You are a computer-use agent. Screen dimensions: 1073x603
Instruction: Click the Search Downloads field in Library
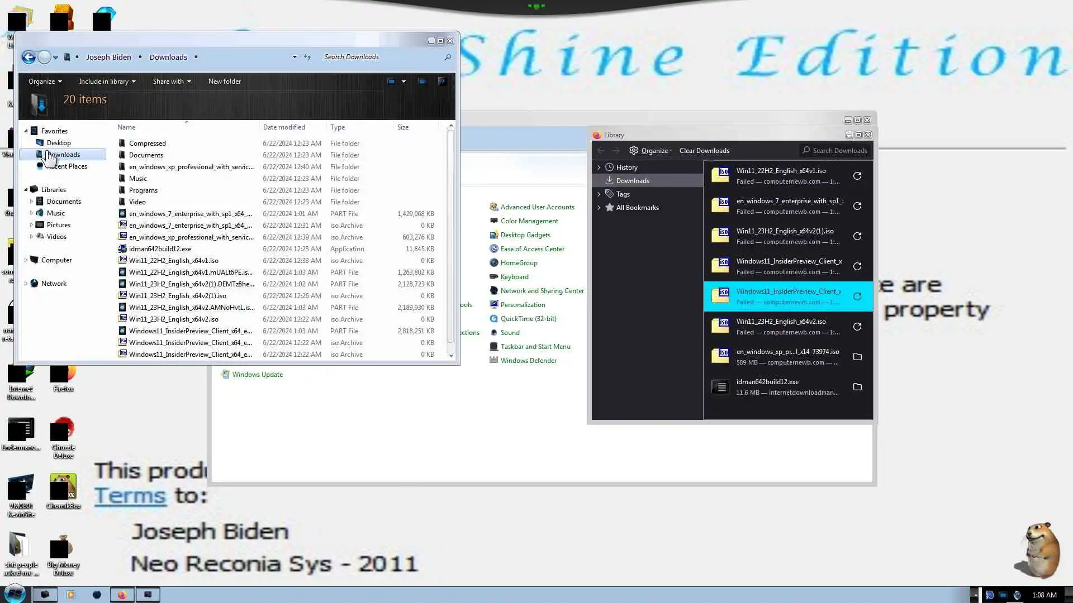click(838, 151)
